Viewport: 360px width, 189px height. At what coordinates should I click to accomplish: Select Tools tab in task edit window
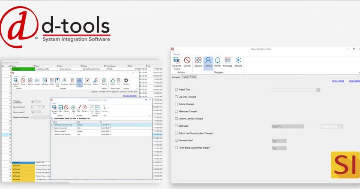point(24,76)
